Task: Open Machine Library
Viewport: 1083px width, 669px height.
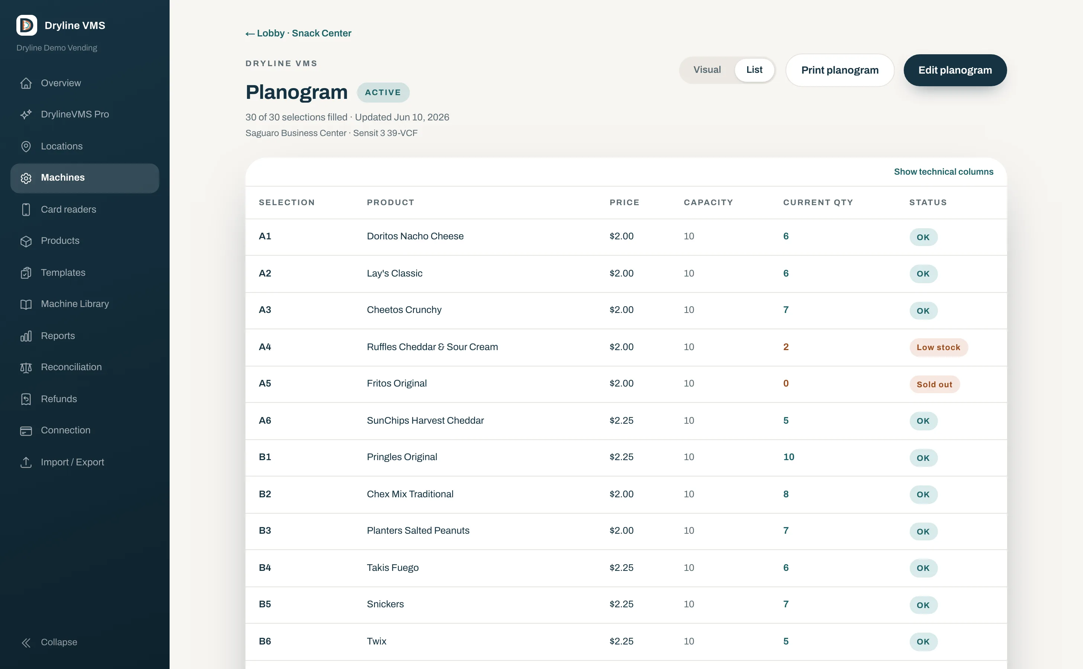Action: (x=84, y=304)
